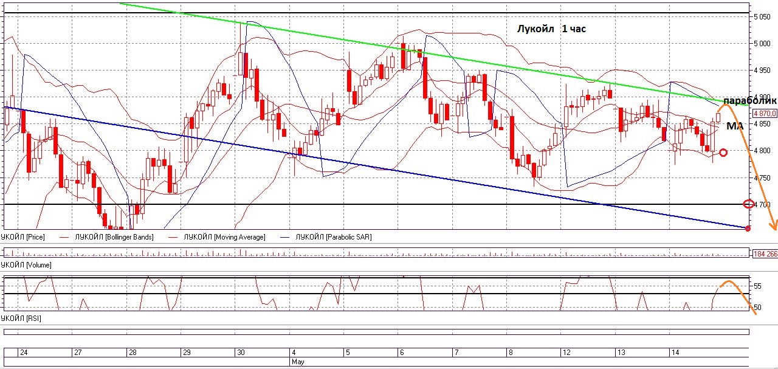The height and width of the screenshot is (369, 778).
Task: Select date 30 on the time axis
Action: 241,353
